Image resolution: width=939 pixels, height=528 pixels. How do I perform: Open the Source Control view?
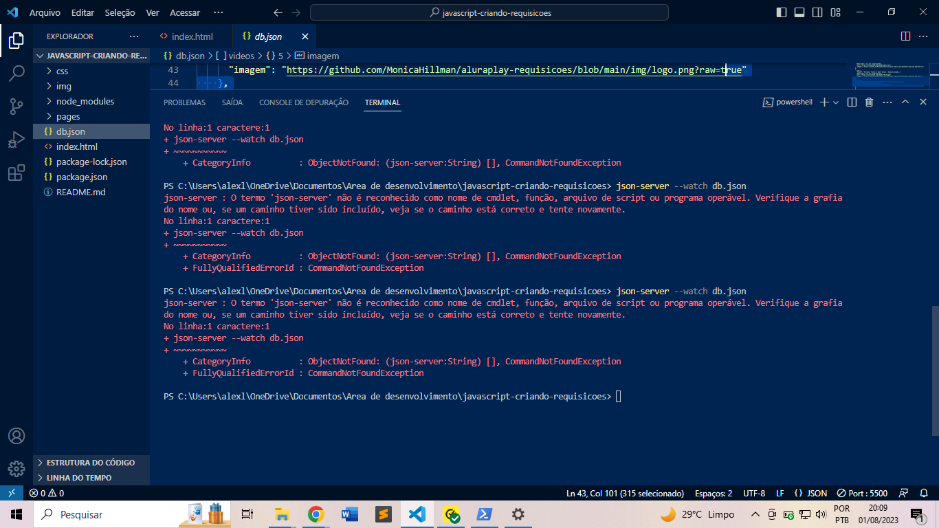click(x=16, y=107)
